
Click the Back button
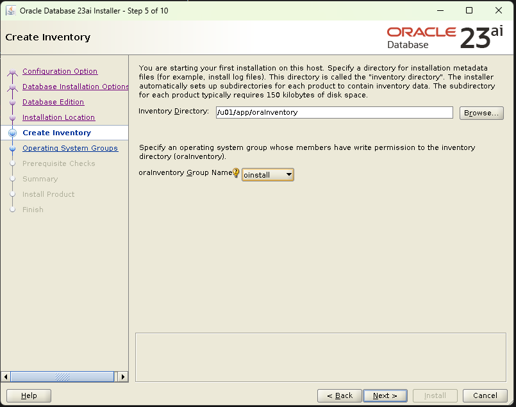[x=339, y=395]
